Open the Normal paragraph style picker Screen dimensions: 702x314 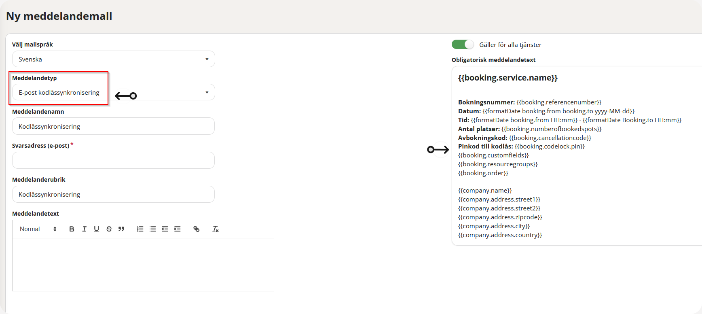(x=38, y=229)
